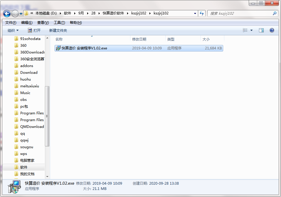Select meituxiuxiu folder in tree
The width and height of the screenshot is (281, 197).
click(x=30, y=86)
